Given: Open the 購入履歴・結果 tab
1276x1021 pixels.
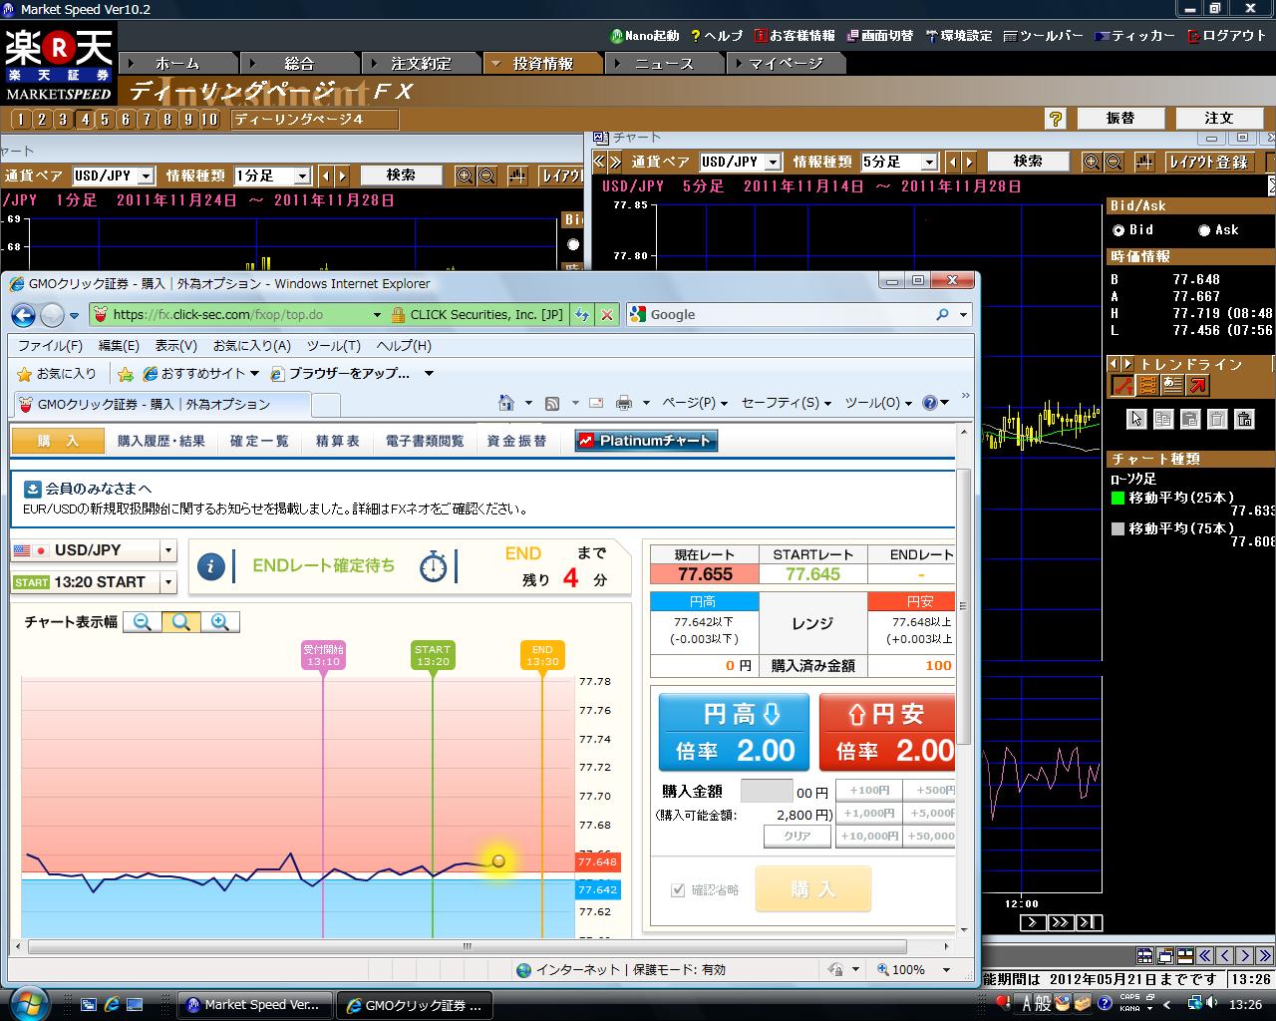Looking at the screenshot, I should pos(160,441).
